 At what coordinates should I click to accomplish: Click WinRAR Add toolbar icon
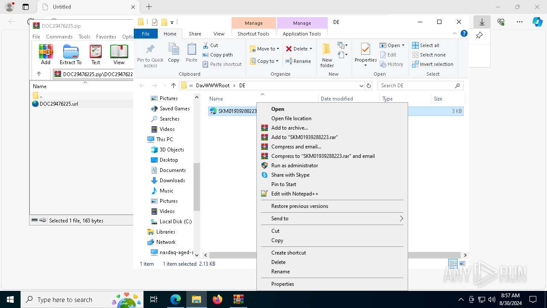click(x=46, y=54)
